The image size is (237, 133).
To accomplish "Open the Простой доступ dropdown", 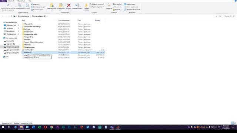I will (97, 7).
